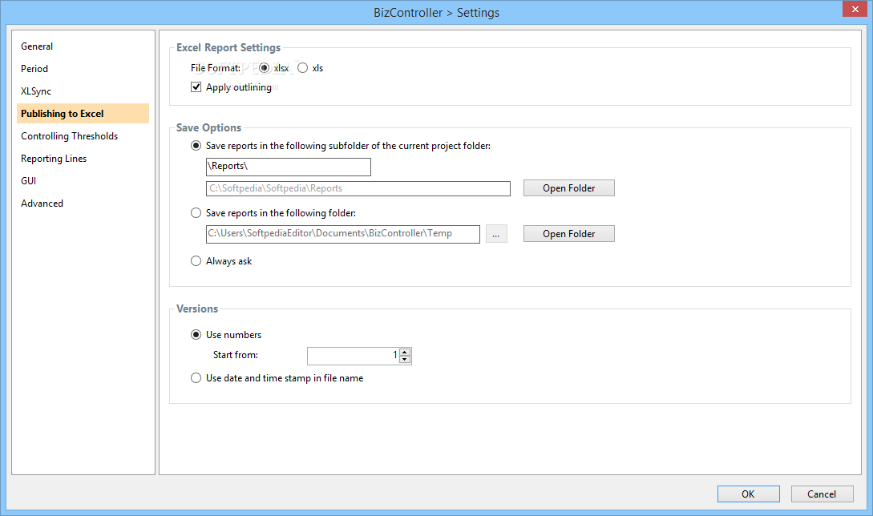The width and height of the screenshot is (873, 516).
Task: Open the General settings page
Action: (83, 46)
